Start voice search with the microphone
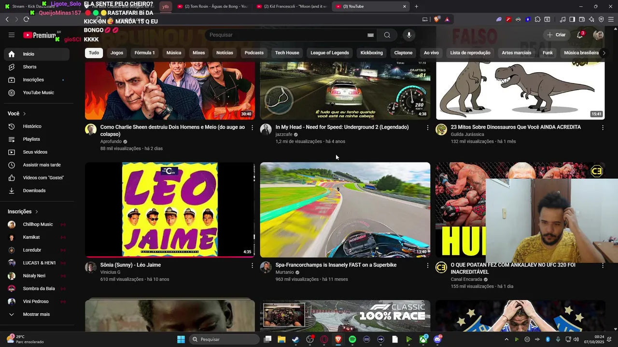Screen dimensions: 618x347 [409, 35]
